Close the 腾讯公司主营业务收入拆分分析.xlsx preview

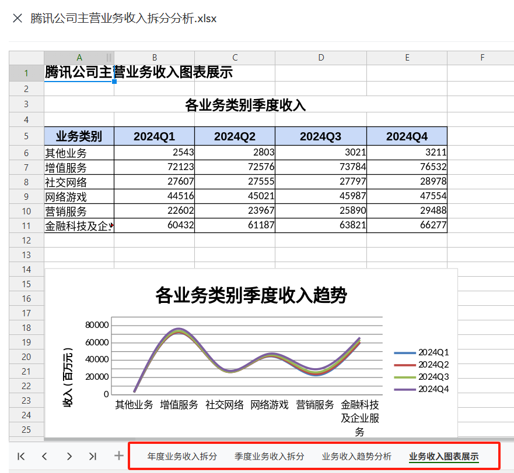coord(18,18)
